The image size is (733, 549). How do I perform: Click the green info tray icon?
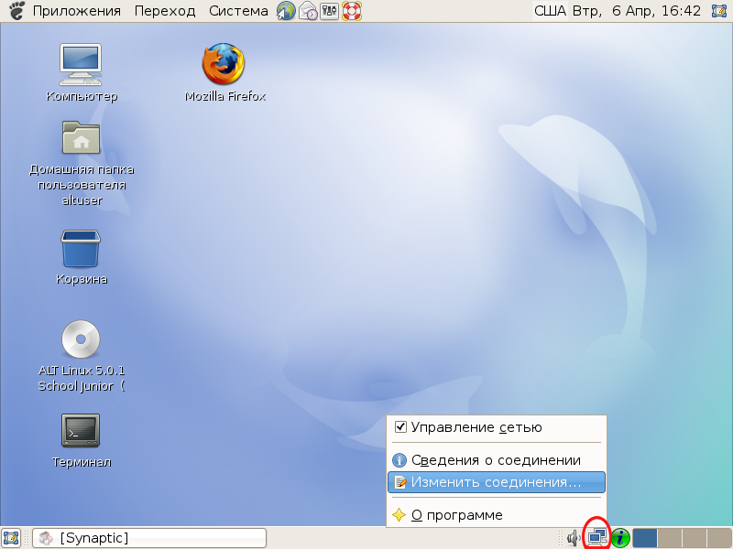point(620,538)
